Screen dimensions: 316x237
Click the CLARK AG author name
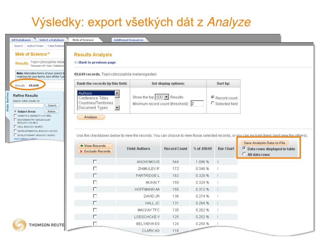pyautogui.click(x=151, y=231)
